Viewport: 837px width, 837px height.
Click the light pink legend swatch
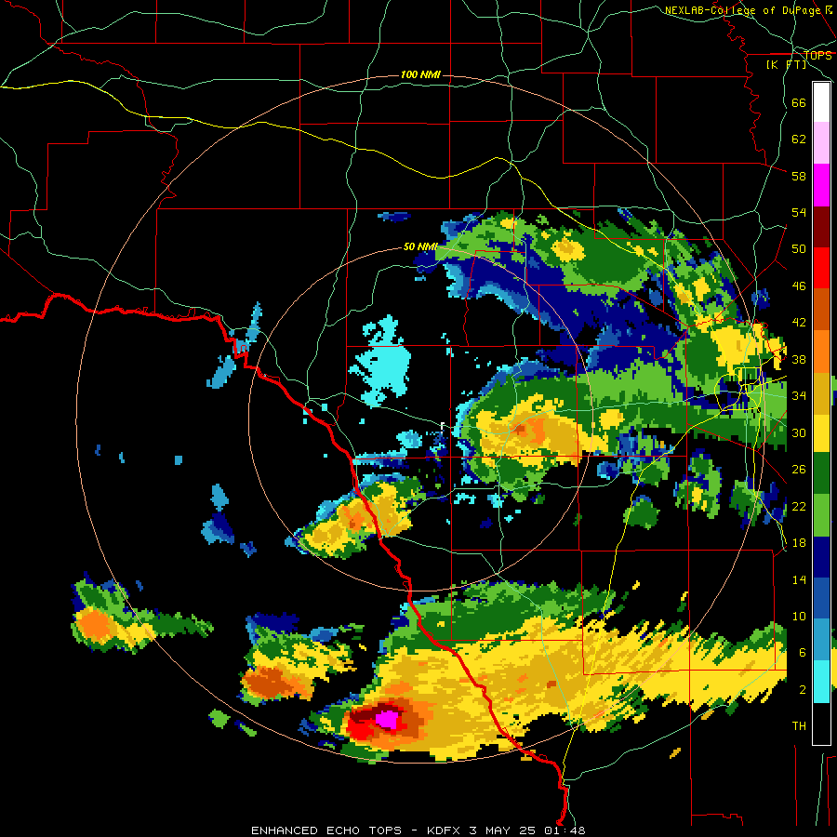(821, 143)
